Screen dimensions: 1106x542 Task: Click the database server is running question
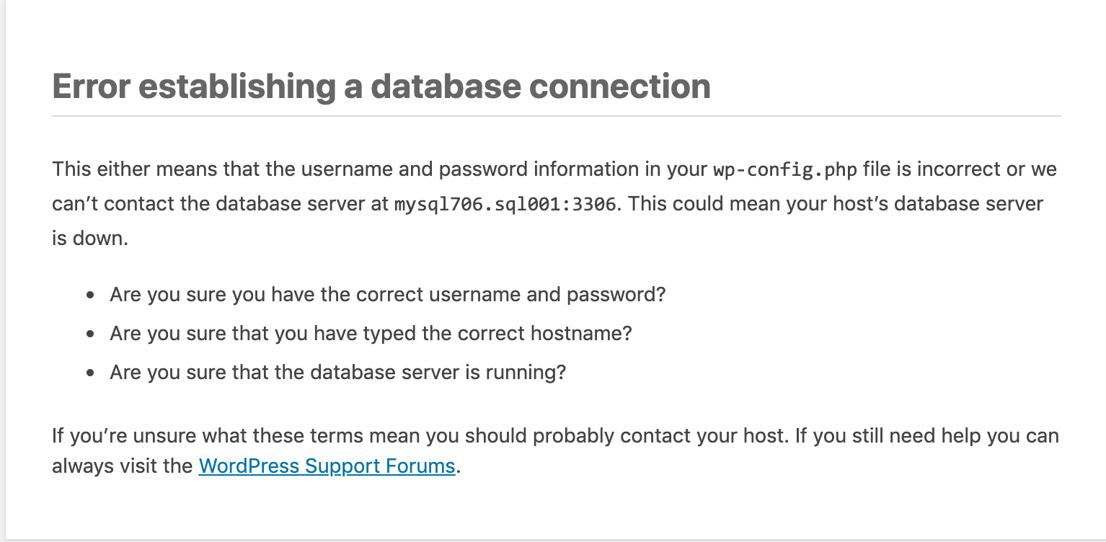pyautogui.click(x=337, y=373)
